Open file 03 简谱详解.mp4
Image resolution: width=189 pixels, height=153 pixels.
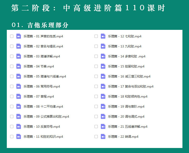pyautogui.click(x=42, y=56)
